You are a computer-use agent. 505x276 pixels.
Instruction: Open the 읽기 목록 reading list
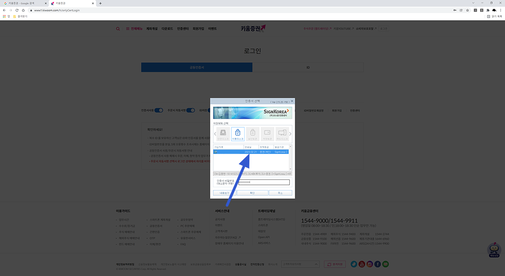[x=494, y=16]
